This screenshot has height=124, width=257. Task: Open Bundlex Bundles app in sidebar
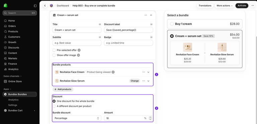20,94
